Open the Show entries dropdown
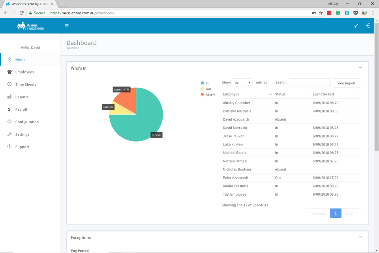The height and width of the screenshot is (253, 379). (242, 82)
